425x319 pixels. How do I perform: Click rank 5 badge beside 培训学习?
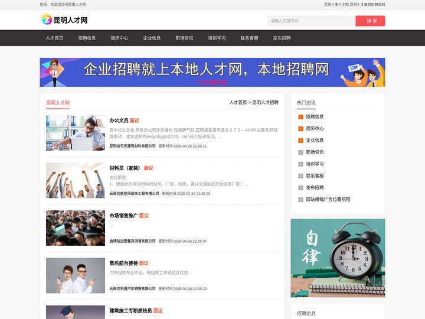(300, 164)
